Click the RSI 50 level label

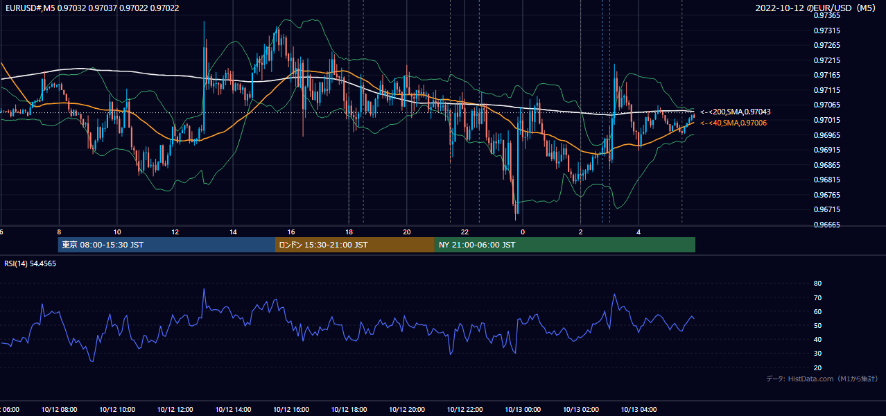(x=817, y=325)
